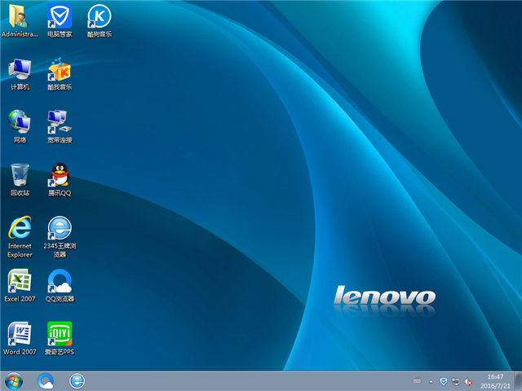Click the 酷狗音乐 desktop icon

(x=99, y=16)
